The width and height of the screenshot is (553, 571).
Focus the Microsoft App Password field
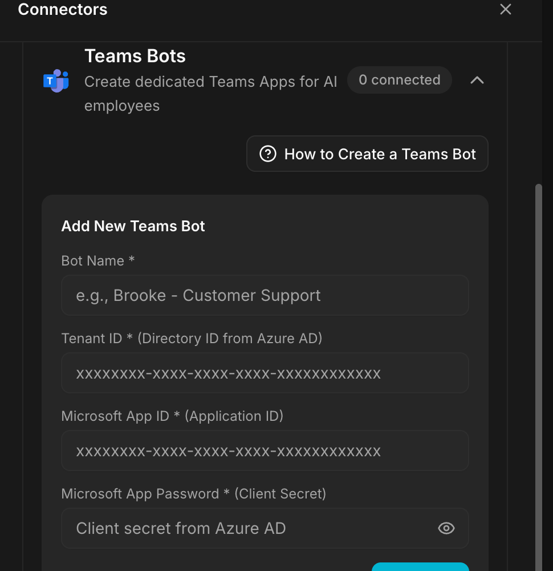(265, 528)
